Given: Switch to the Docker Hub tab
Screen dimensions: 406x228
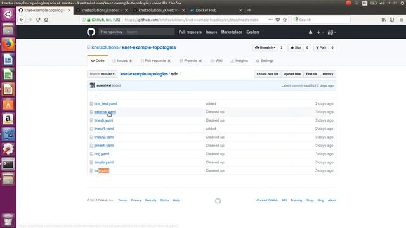Looking at the screenshot, I should click(x=206, y=10).
